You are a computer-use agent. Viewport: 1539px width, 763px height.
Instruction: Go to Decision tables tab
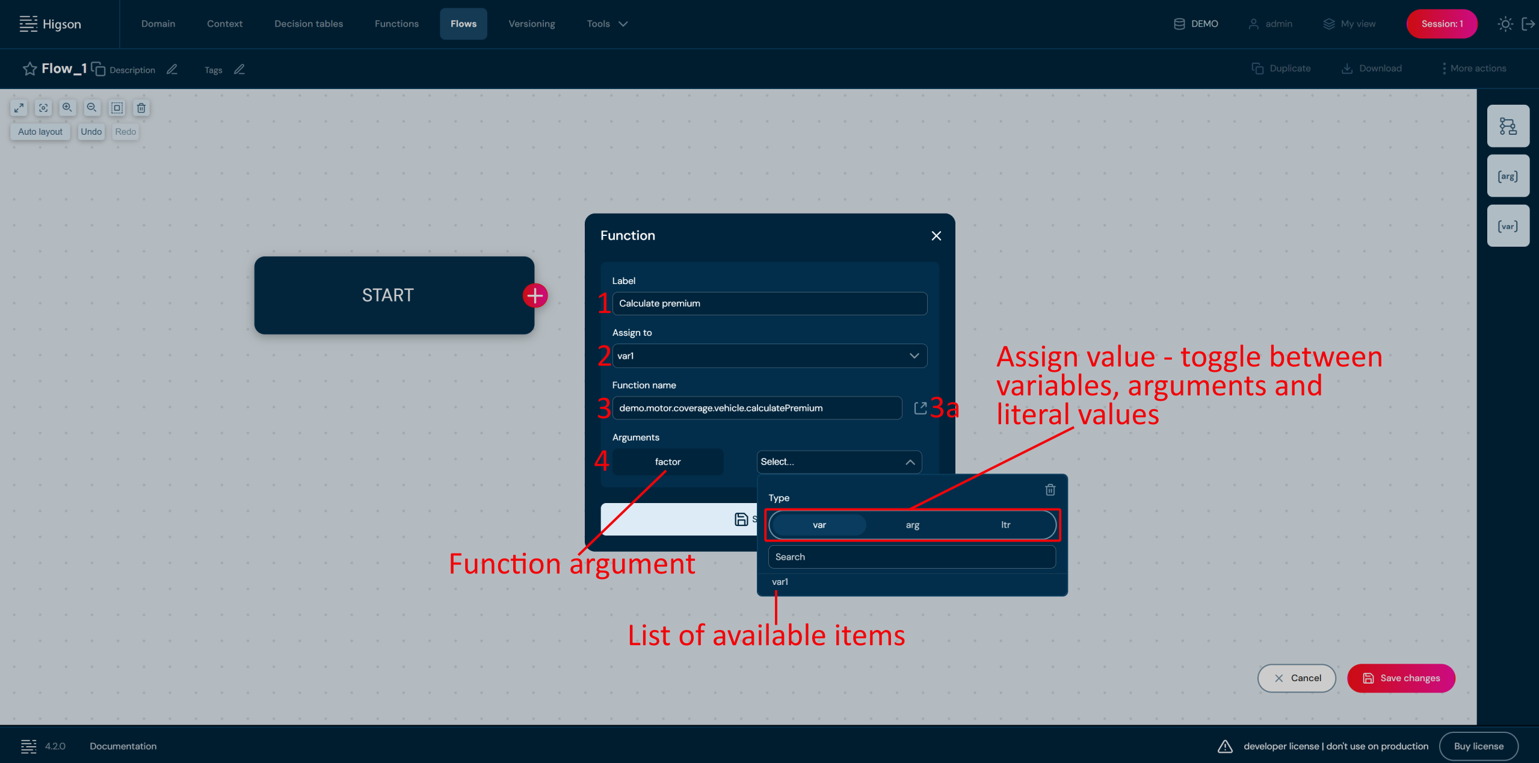[309, 24]
